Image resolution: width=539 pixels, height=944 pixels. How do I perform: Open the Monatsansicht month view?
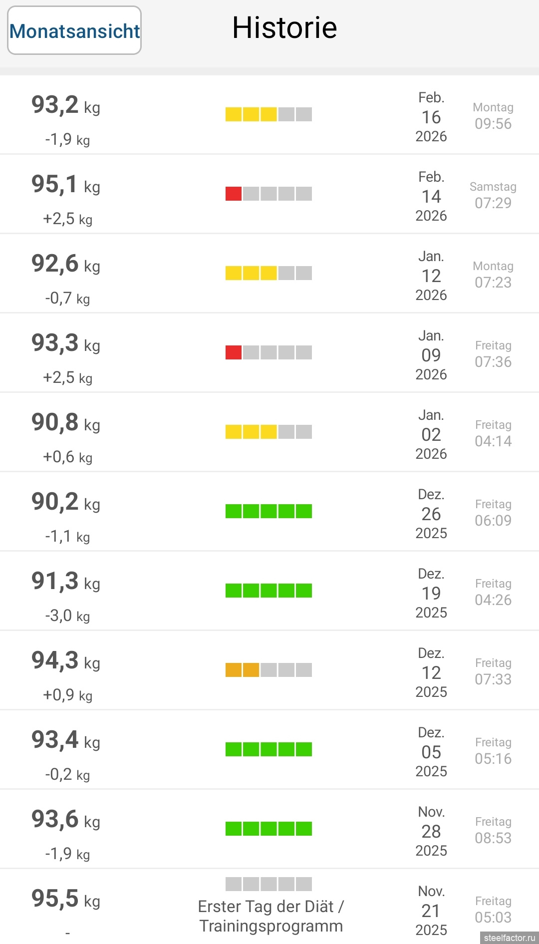click(x=74, y=30)
